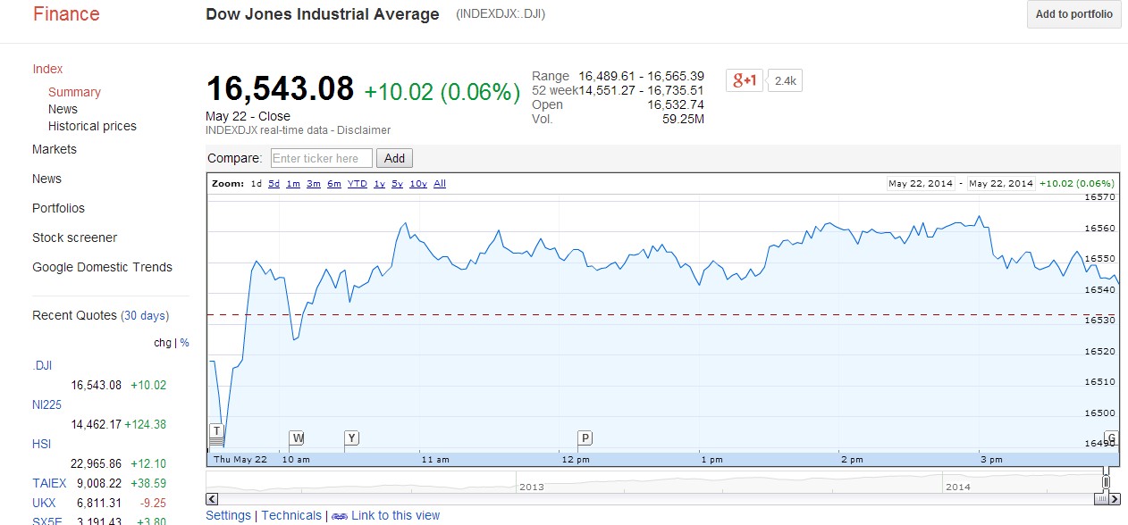Open the P news flag near 12 pm
The height and width of the screenshot is (525, 1128).
[x=585, y=437]
